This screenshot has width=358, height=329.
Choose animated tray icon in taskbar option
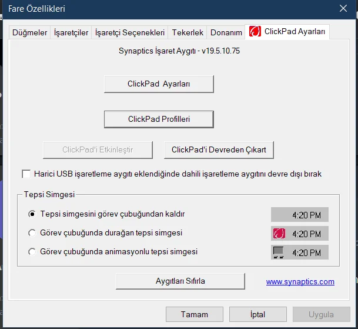(32, 252)
